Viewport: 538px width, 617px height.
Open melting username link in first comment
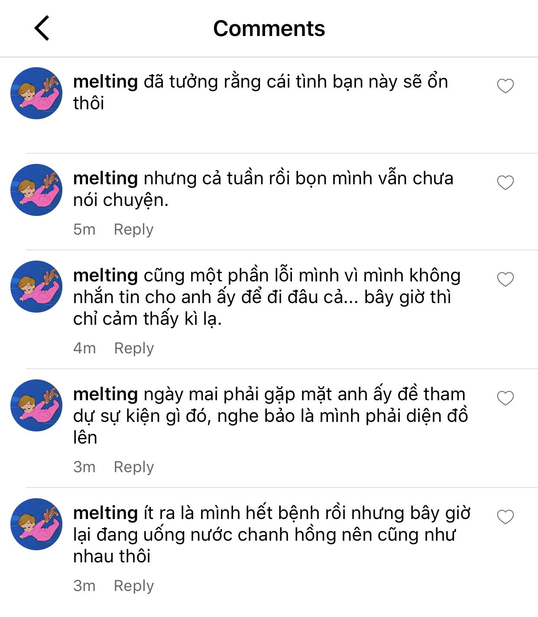pos(105,82)
